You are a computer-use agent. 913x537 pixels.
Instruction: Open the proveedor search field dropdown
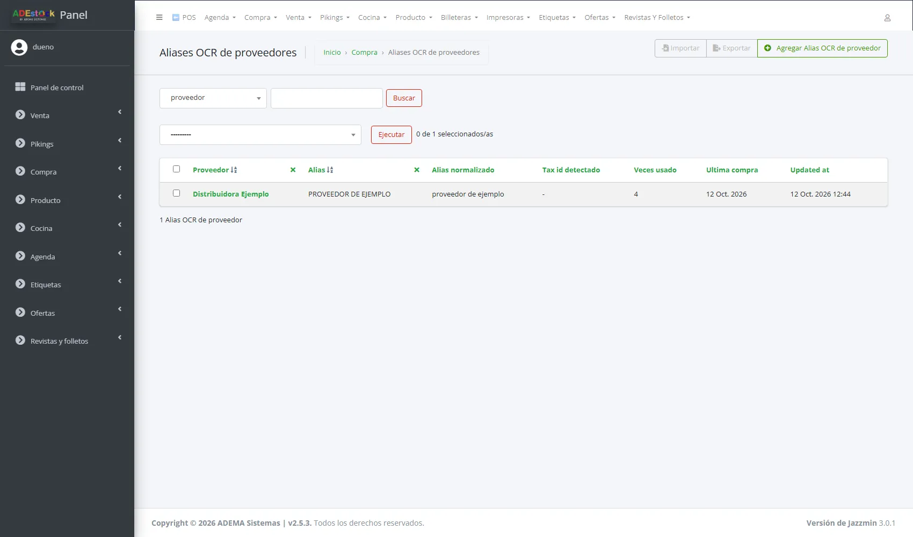pos(213,98)
